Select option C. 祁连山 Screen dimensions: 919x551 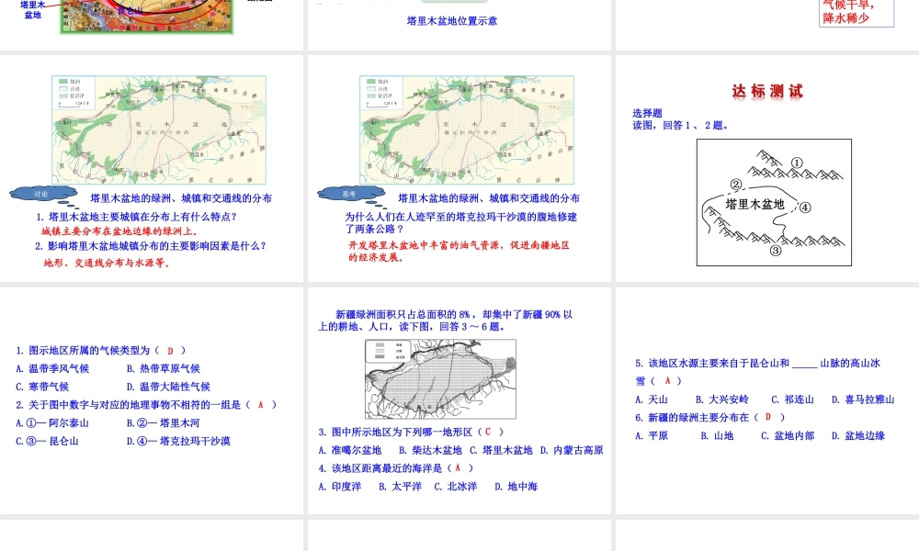pyautogui.click(x=793, y=399)
